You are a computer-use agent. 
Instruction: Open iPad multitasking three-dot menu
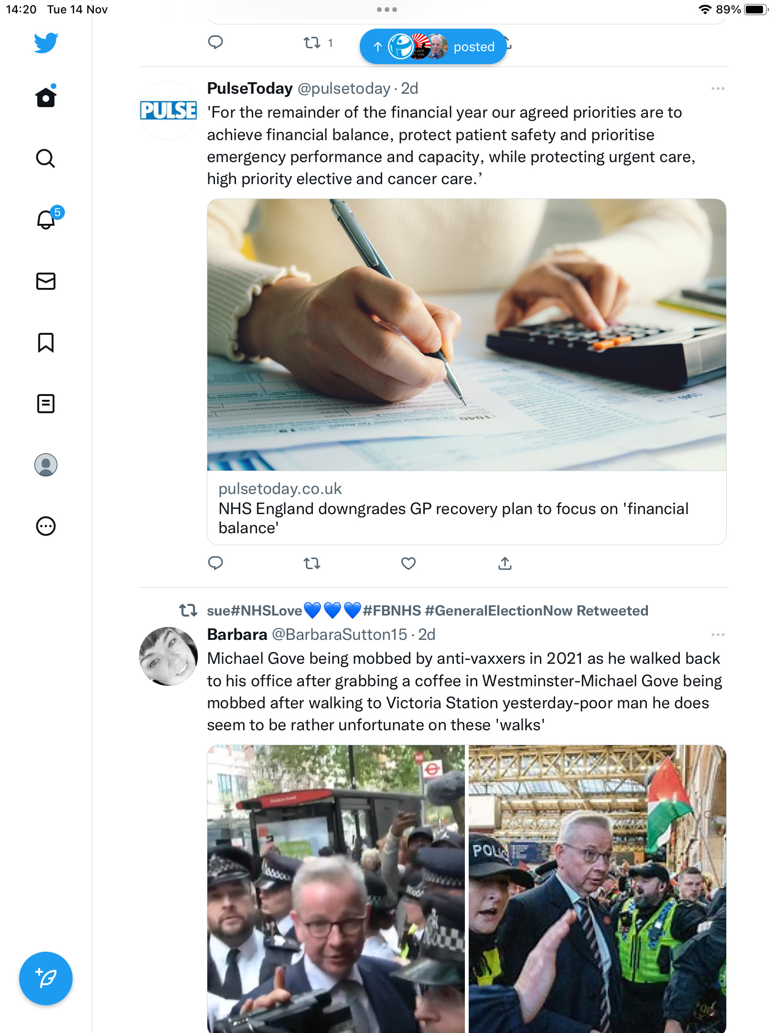pos(387,10)
